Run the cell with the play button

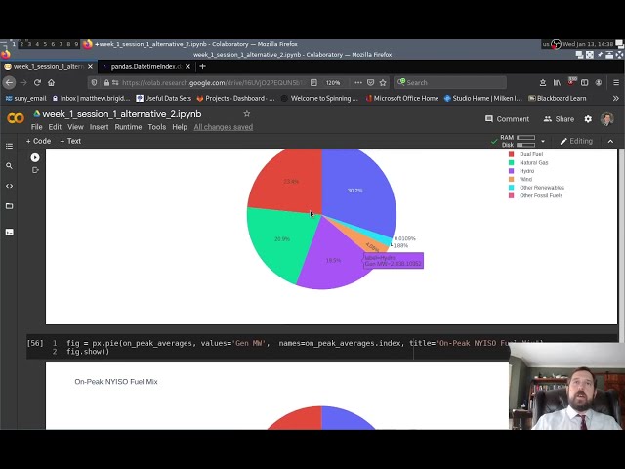tap(35, 157)
